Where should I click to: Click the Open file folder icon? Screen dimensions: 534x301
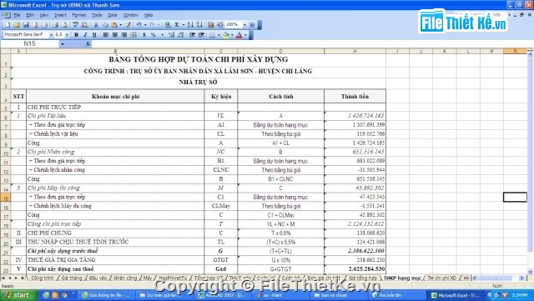17,25
